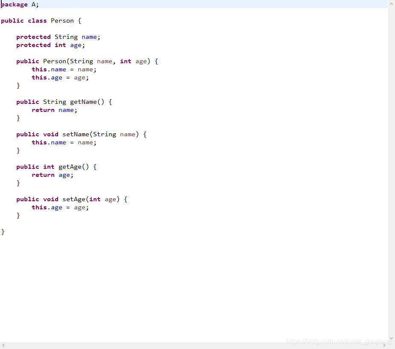
Task: Click 'this.age = age;' in the constructor
Action: point(60,78)
